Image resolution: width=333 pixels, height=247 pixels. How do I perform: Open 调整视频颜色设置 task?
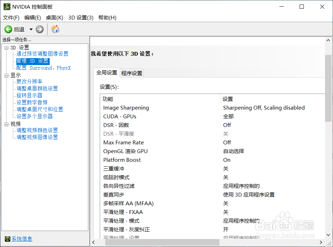(x=37, y=130)
